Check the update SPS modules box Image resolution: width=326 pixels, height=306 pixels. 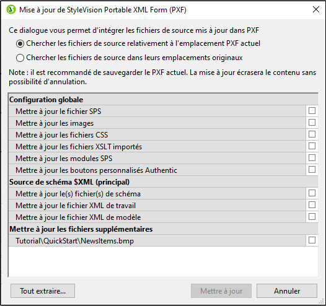pyautogui.click(x=312, y=158)
